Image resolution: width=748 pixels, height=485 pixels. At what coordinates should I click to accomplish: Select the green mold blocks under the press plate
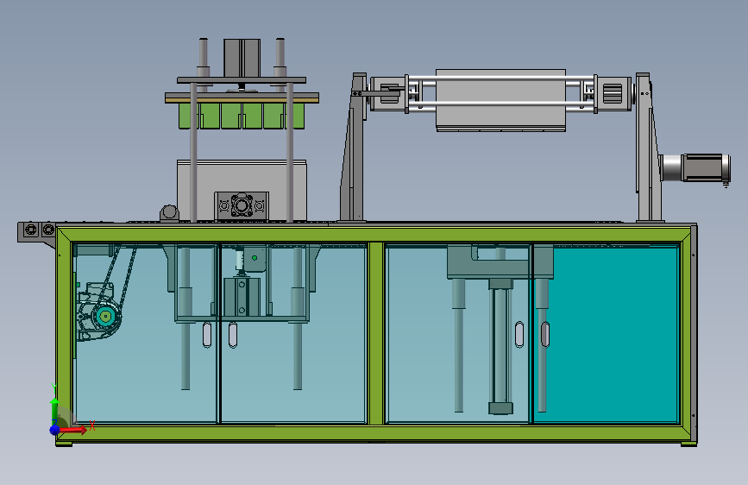(x=242, y=116)
